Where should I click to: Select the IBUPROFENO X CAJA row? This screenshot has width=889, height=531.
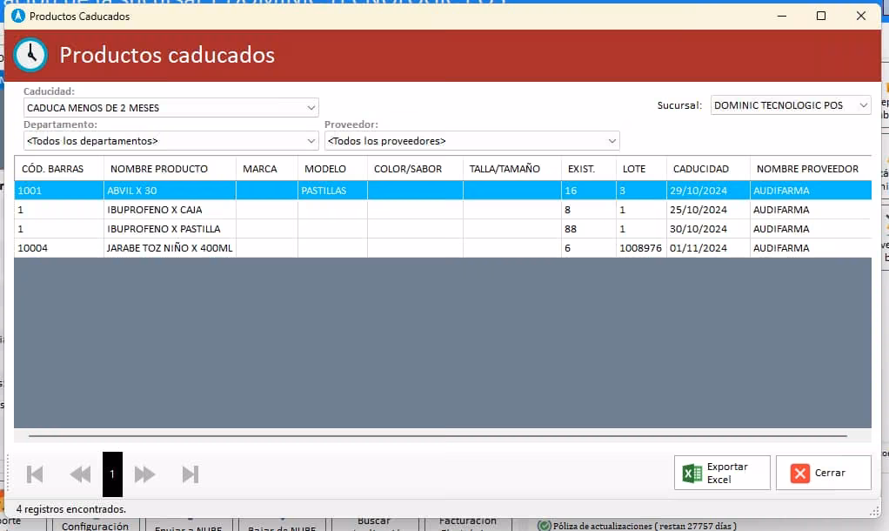(443, 210)
